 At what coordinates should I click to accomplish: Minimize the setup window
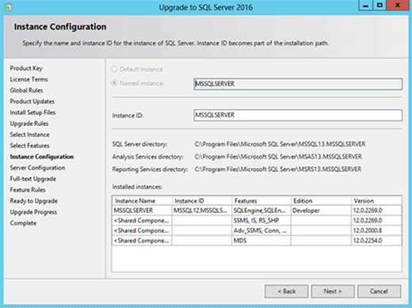click(366, 6)
